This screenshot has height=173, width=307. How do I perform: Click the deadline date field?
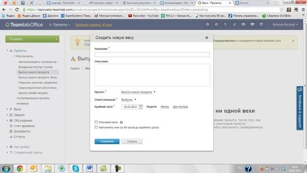pos(130,107)
